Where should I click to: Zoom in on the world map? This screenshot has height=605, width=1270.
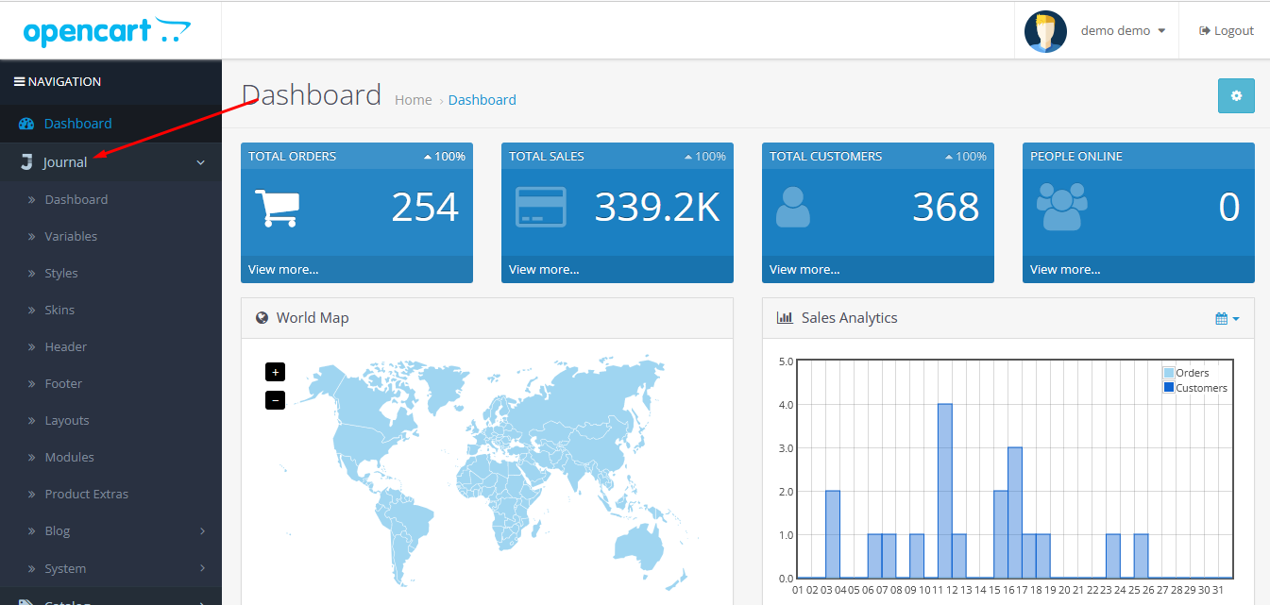276,372
